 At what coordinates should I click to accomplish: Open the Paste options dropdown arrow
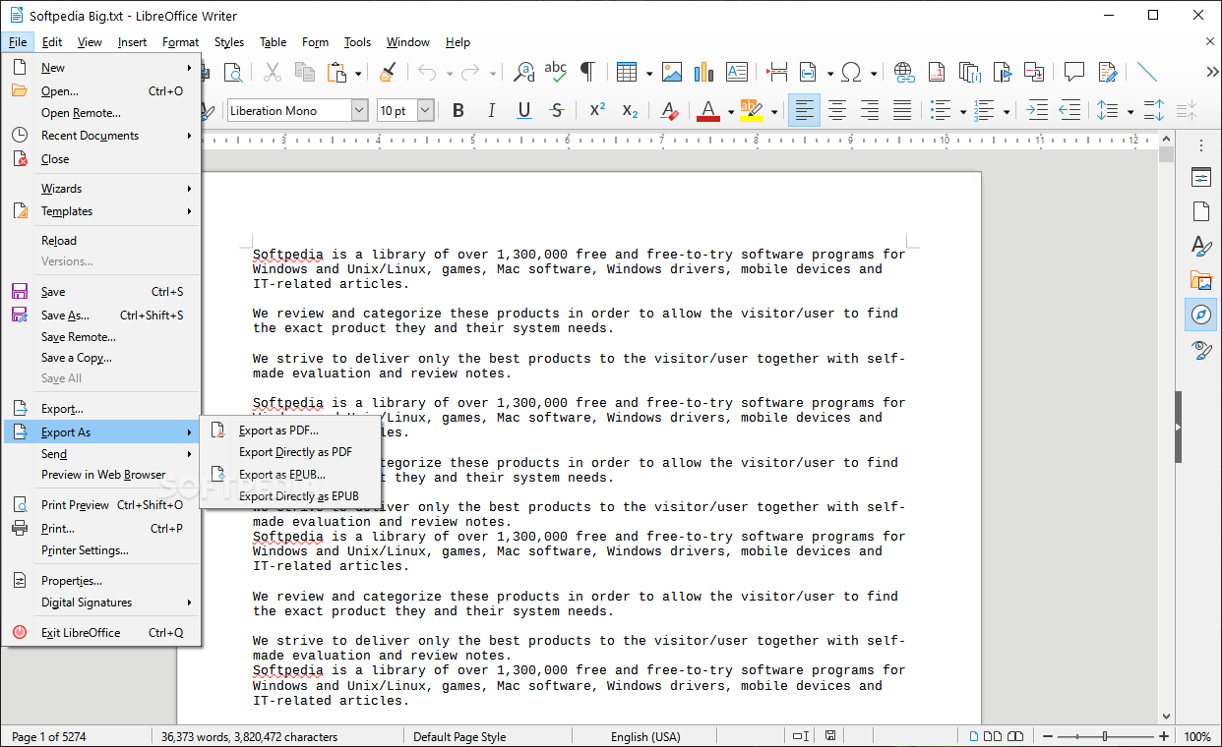[x=358, y=73]
